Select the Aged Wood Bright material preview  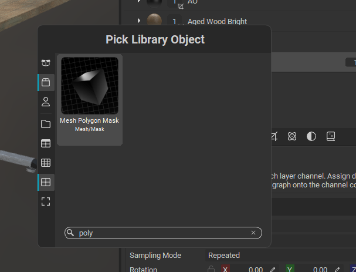pyautogui.click(x=155, y=21)
